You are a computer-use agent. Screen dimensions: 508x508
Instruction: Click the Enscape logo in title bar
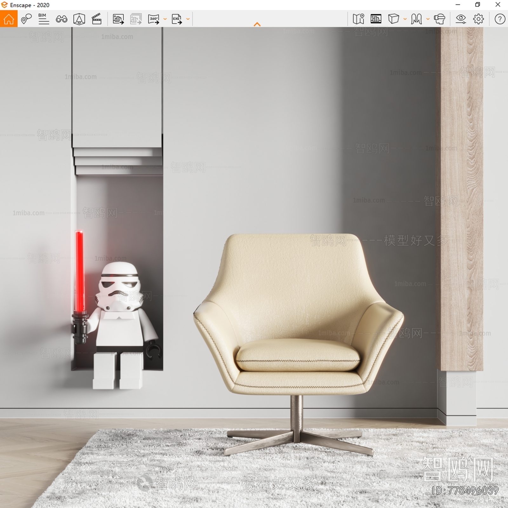(x=4, y=5)
